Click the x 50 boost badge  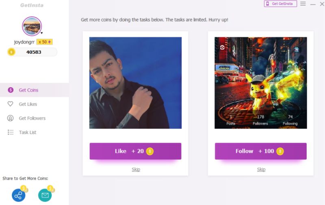(45, 42)
